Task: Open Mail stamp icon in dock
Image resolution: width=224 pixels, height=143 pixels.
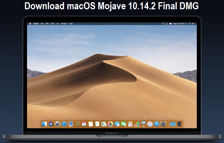Action: pos(71,124)
